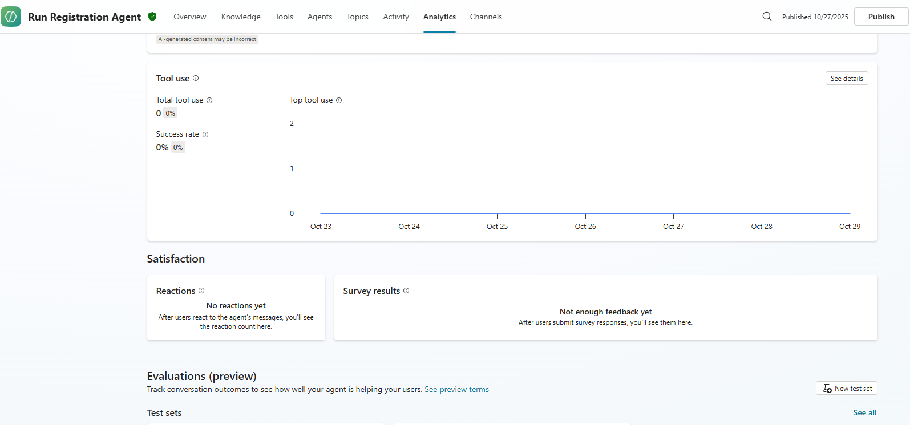Click info icon next to Reactions
This screenshot has width=910, height=425.
(x=201, y=291)
